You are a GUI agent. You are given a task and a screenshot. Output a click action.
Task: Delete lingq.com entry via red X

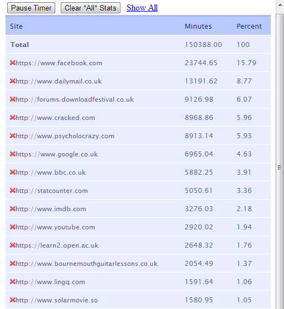coord(13,282)
